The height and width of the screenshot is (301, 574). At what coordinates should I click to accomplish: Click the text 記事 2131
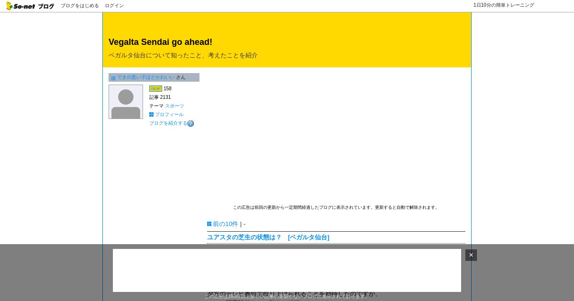tap(160, 97)
